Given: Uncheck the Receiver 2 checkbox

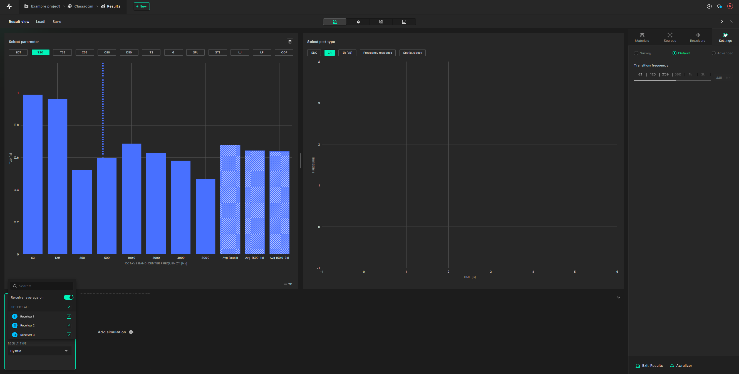Looking at the screenshot, I should [x=69, y=325].
